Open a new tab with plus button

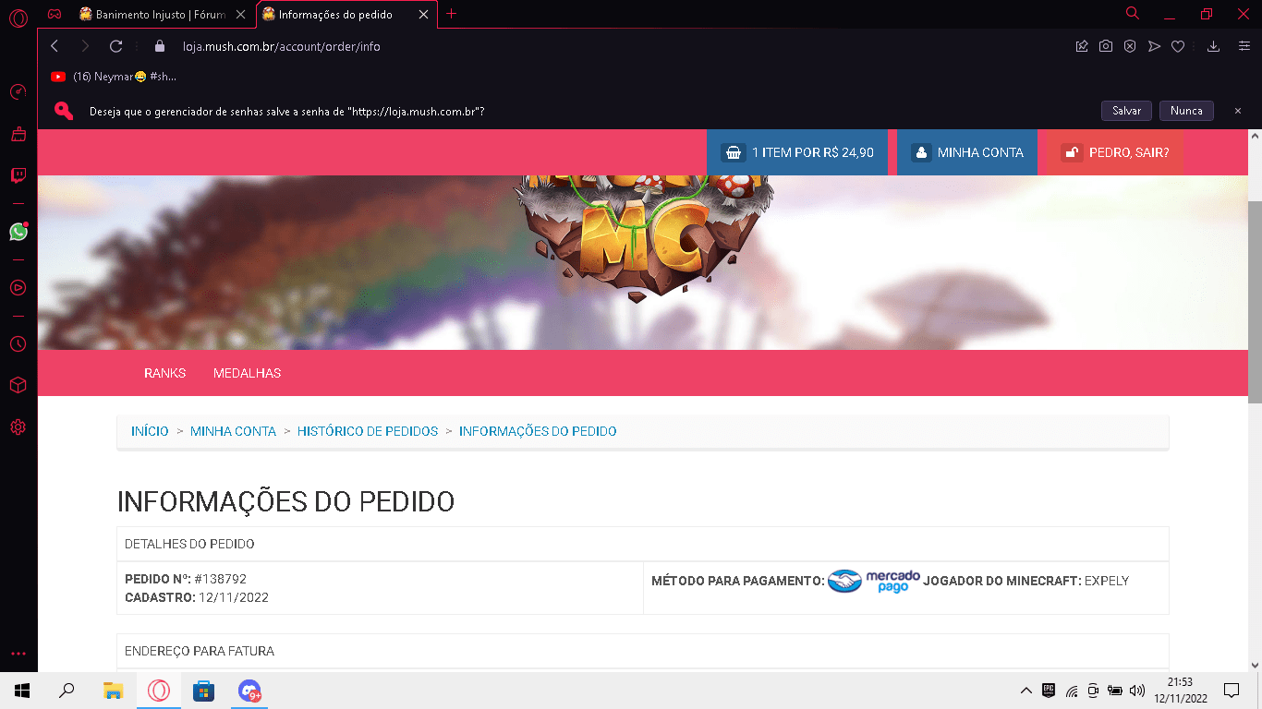tap(451, 14)
